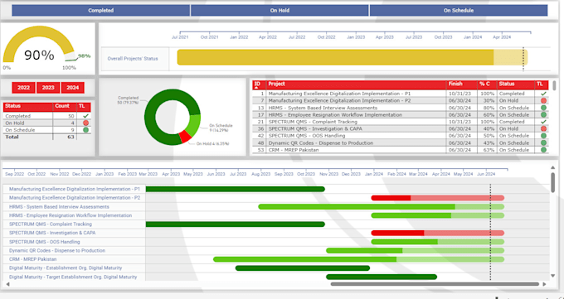Click Gantt bar for Employee Resignation Workflow
564x299 pixels.
pyautogui.click(x=437, y=215)
